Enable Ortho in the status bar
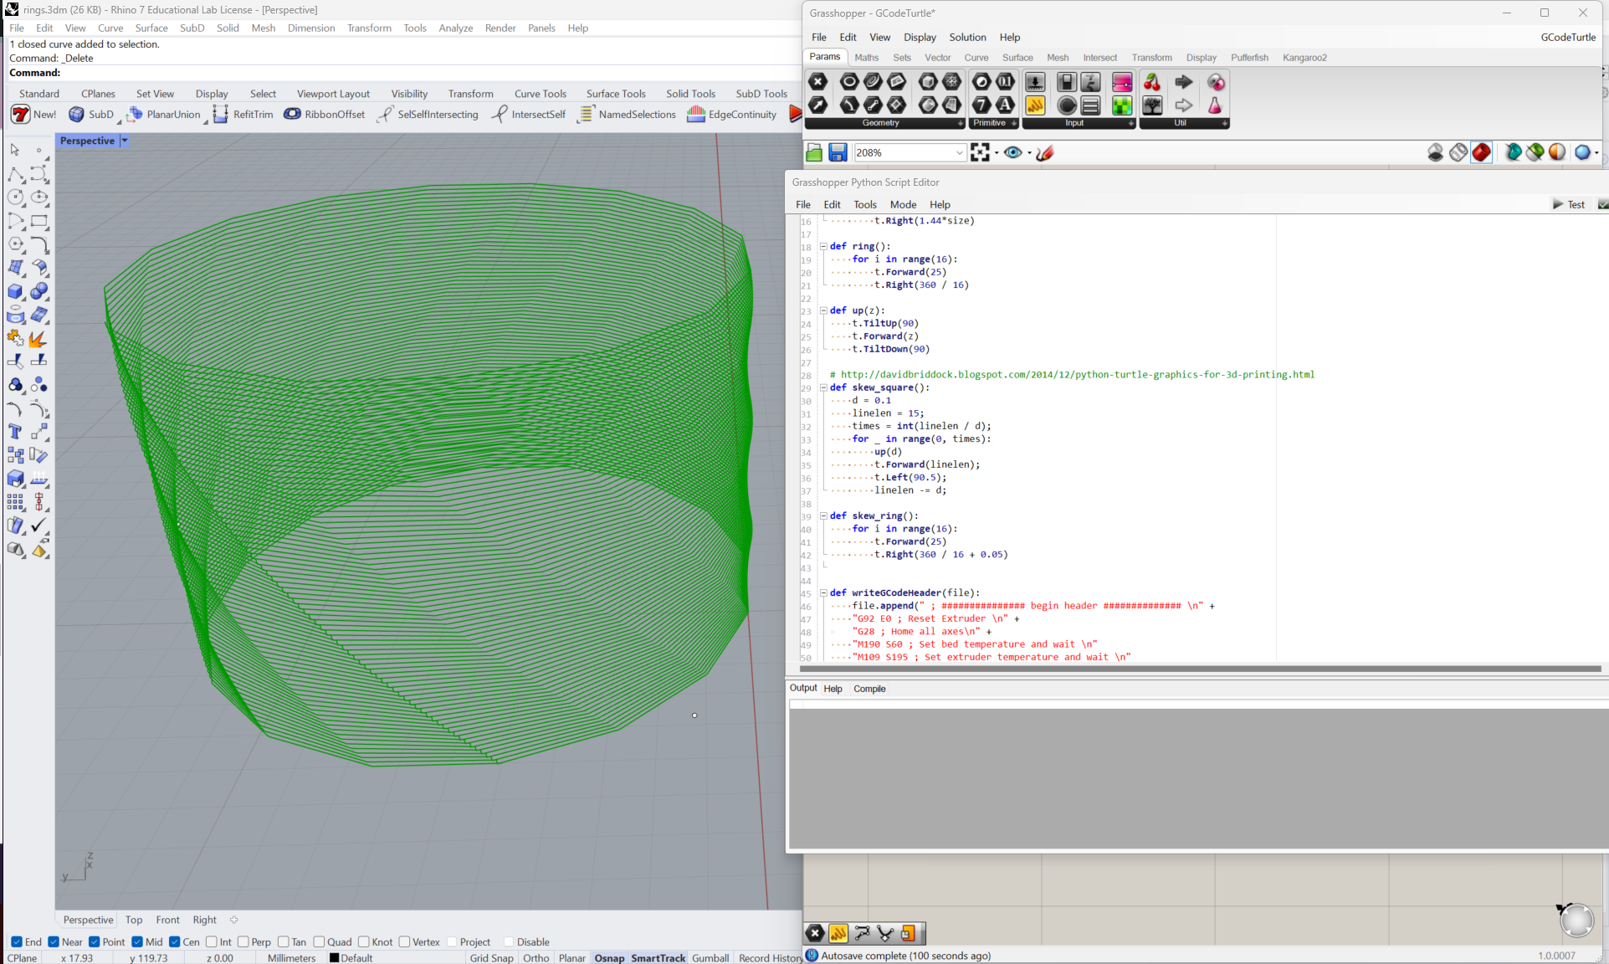Viewport: 1609px width, 964px height. tap(536, 958)
